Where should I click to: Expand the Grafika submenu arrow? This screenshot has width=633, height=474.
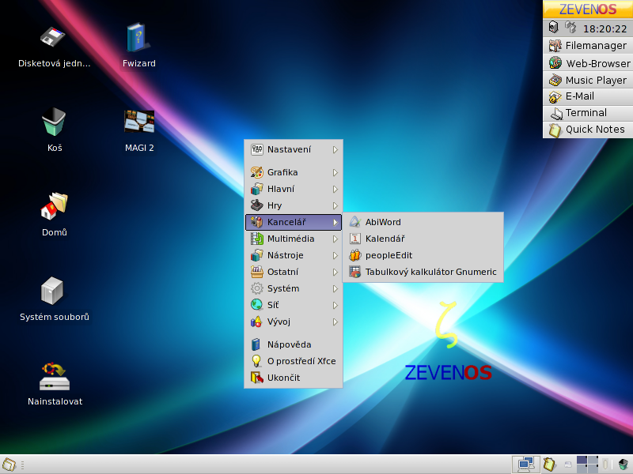coord(335,172)
